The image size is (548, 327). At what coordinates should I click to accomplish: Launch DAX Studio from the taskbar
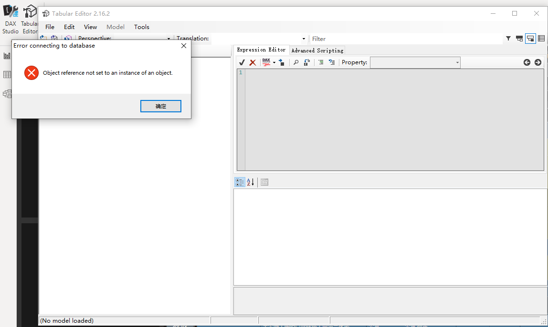tap(10, 11)
